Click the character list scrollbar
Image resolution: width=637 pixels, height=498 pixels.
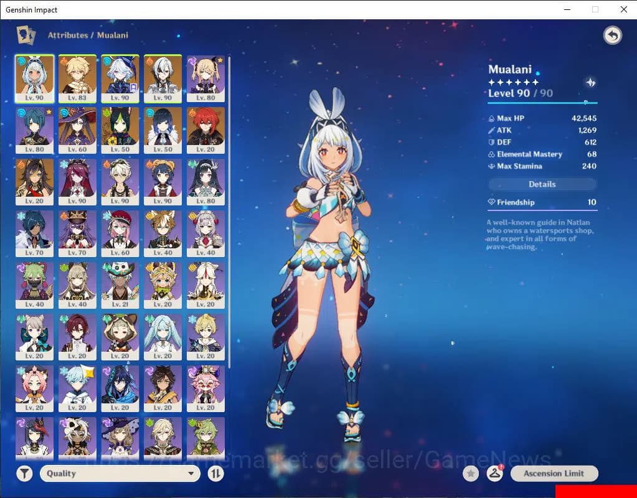[x=230, y=212]
